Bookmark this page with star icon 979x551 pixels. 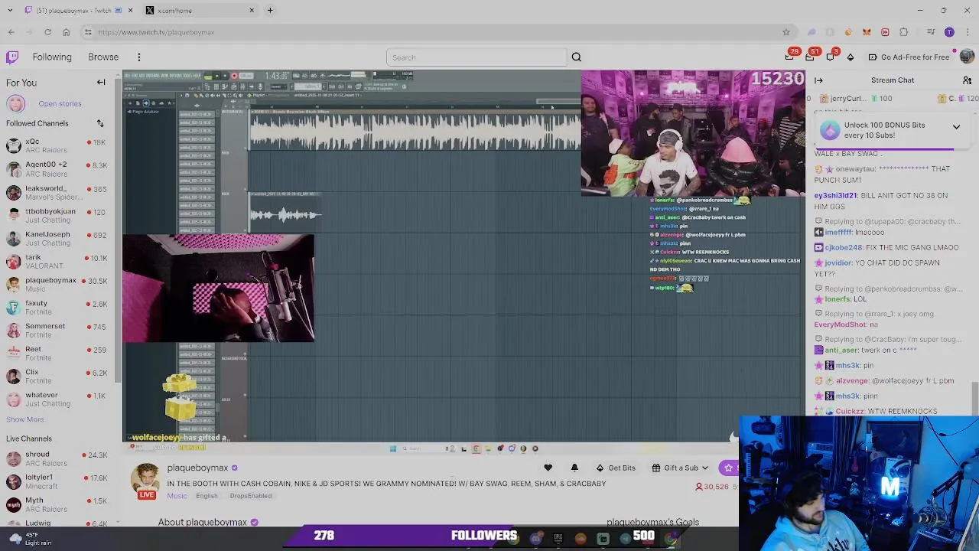785,32
